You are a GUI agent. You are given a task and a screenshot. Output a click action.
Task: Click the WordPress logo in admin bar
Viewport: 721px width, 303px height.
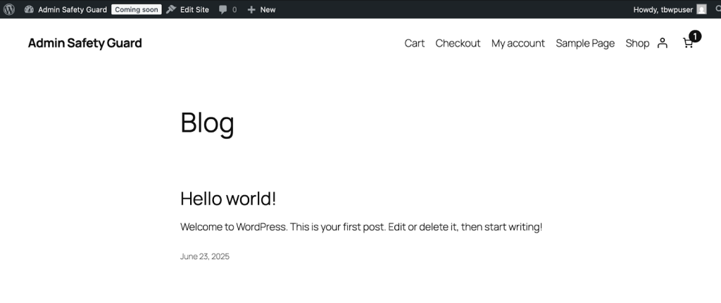tap(9, 9)
